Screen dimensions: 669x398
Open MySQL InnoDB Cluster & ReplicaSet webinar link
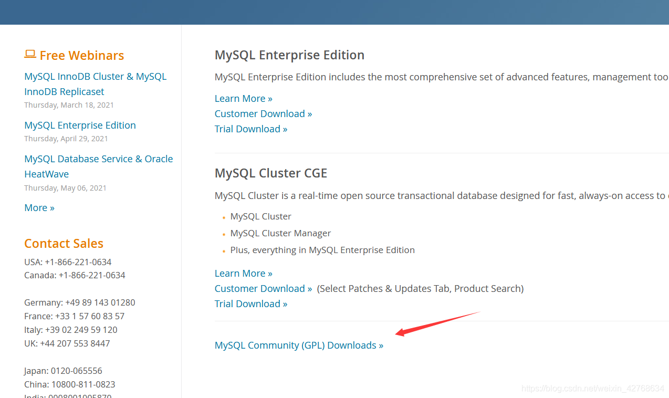click(x=96, y=84)
